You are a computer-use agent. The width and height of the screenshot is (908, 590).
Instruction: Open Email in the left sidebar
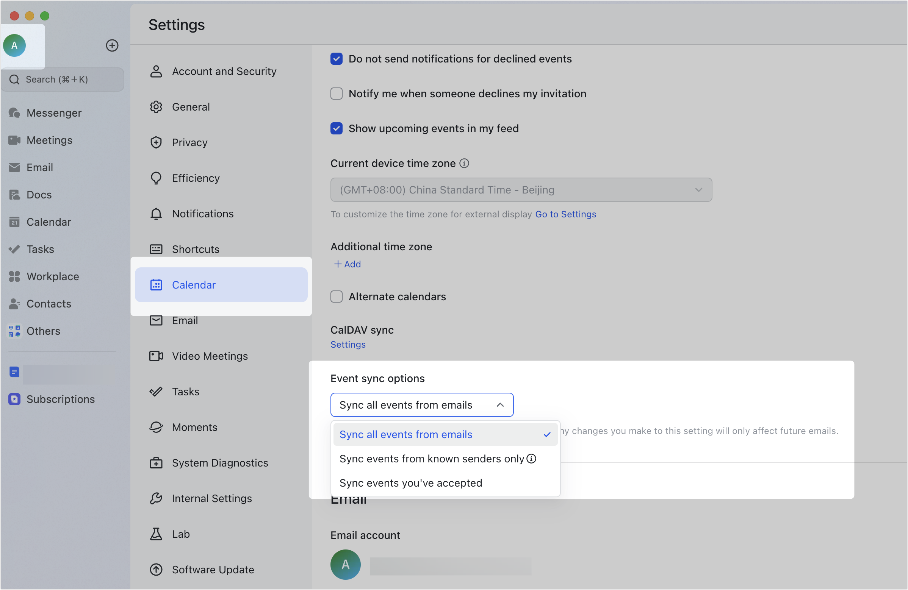point(31,167)
